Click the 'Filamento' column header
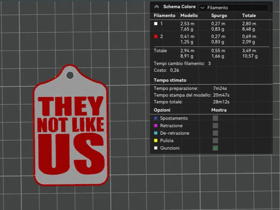 pyautogui.click(x=164, y=16)
